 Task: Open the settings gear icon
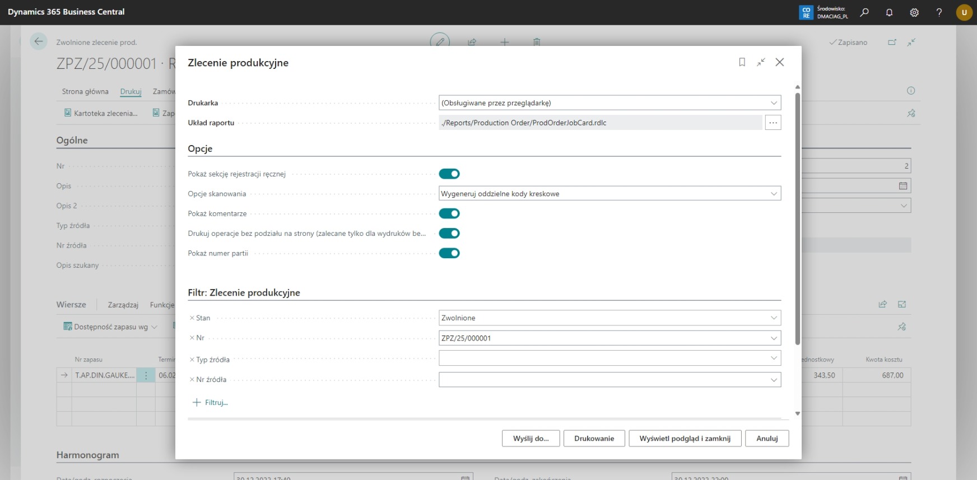click(x=914, y=12)
